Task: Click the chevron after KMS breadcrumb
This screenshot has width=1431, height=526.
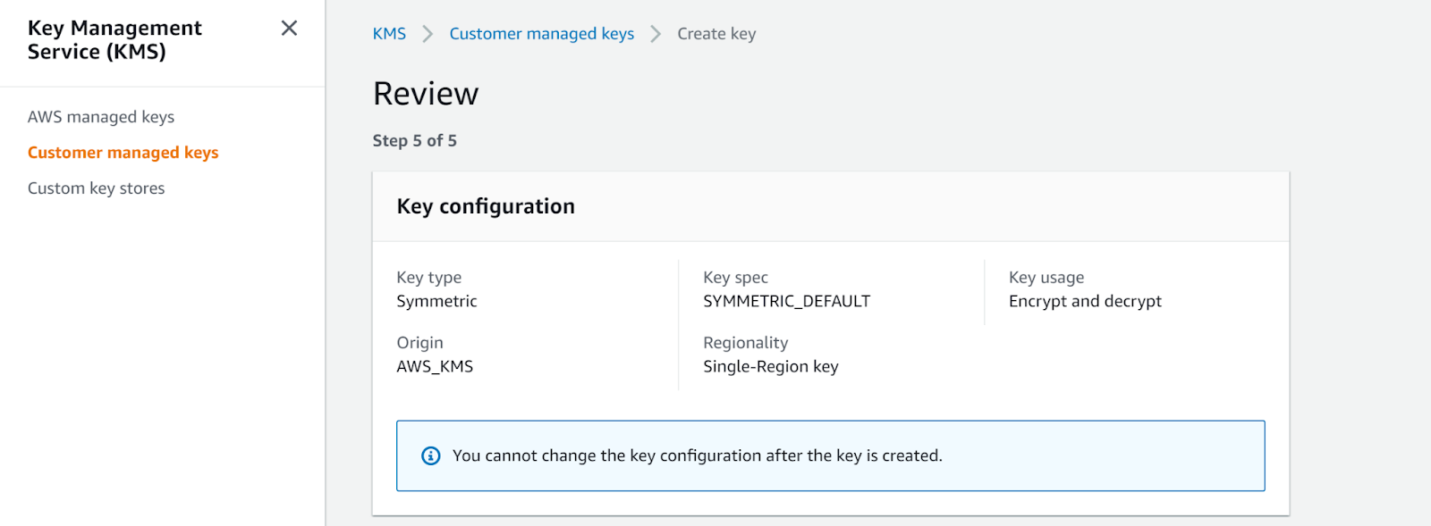Action: tap(428, 34)
